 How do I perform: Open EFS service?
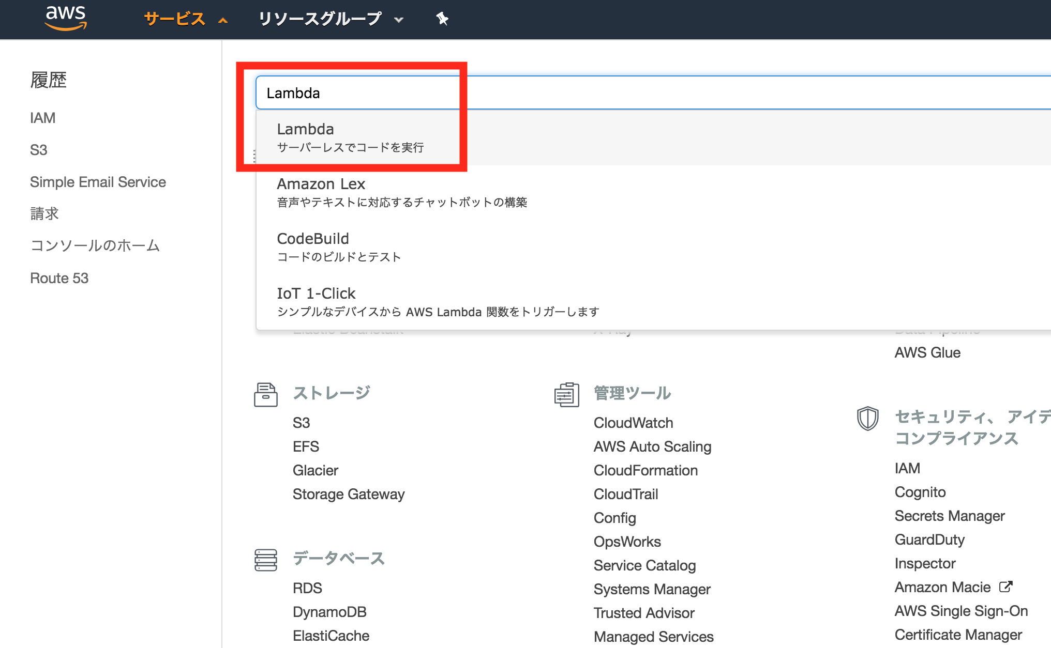pos(306,446)
